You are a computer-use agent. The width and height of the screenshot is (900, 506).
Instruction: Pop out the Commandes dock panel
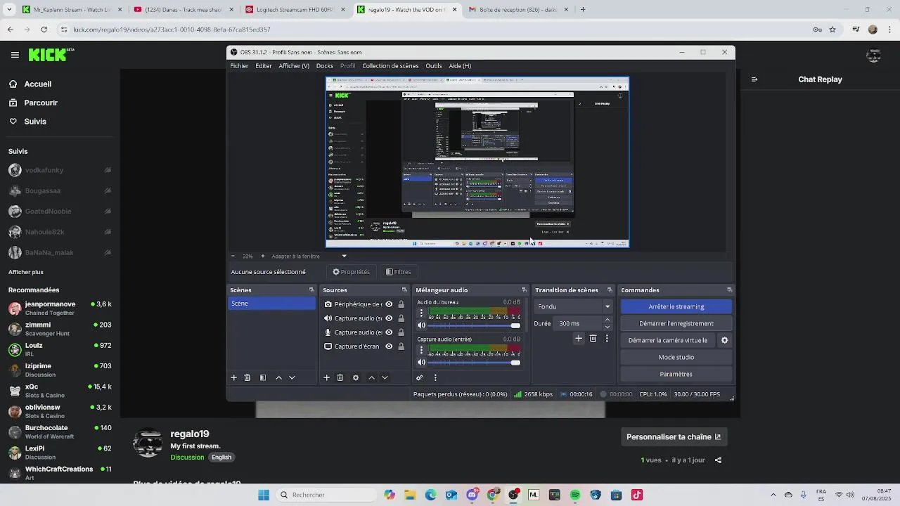(729, 290)
